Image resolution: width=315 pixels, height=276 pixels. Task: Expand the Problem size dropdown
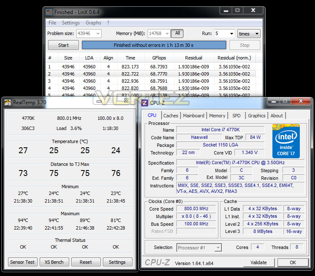click(98, 34)
